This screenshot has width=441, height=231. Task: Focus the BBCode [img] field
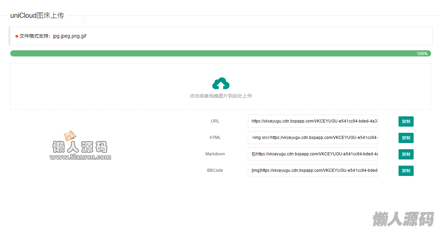click(313, 170)
